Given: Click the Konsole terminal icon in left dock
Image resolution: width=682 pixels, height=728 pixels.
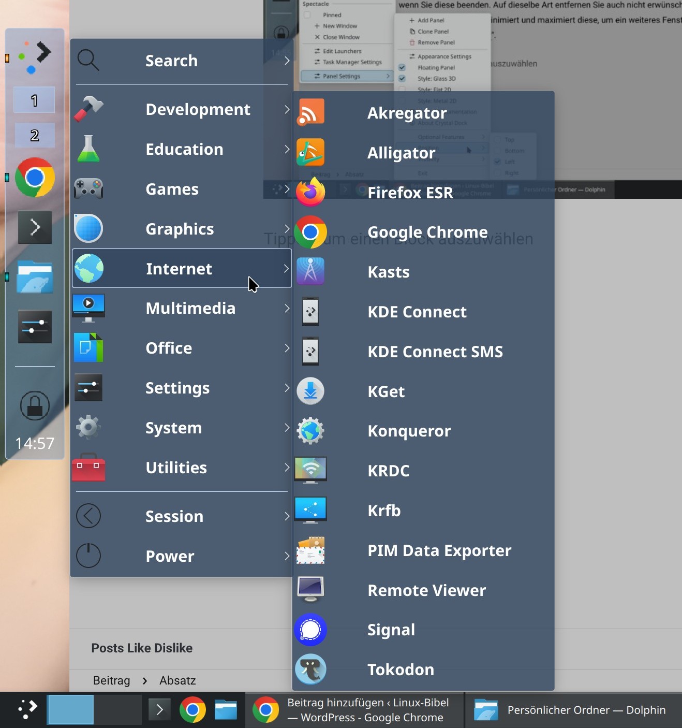Looking at the screenshot, I should pos(35,227).
